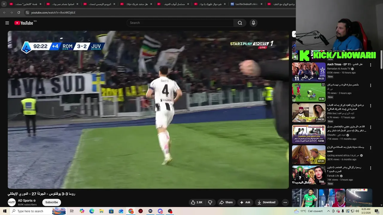383x215 pixels.
Task: Open AD Sports channel avatar
Action: click(x=12, y=202)
